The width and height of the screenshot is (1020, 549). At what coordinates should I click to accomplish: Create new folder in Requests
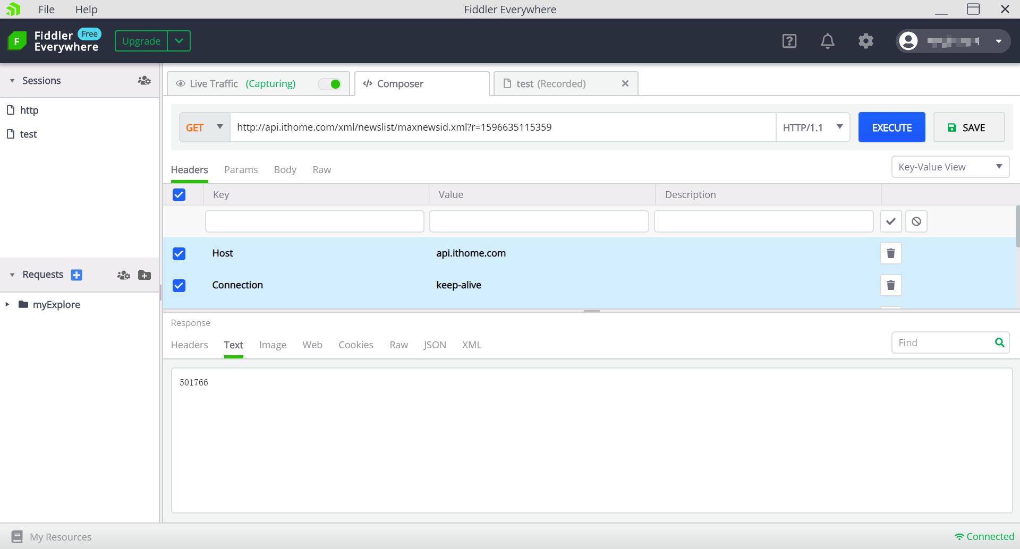pyautogui.click(x=144, y=274)
